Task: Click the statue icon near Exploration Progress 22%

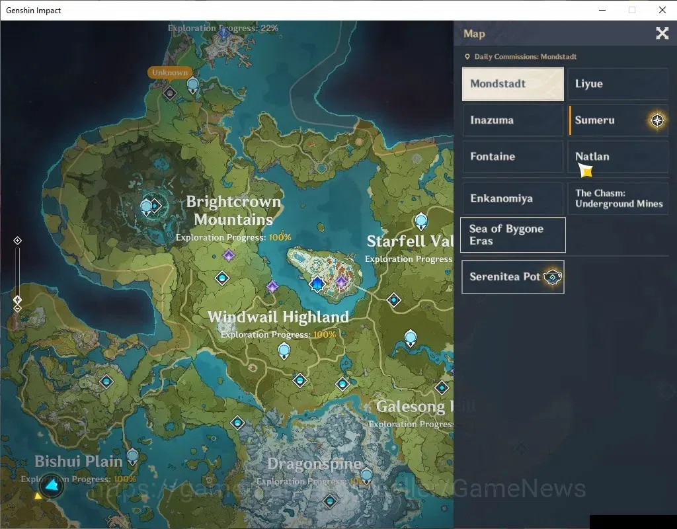Action: pyautogui.click(x=223, y=33)
